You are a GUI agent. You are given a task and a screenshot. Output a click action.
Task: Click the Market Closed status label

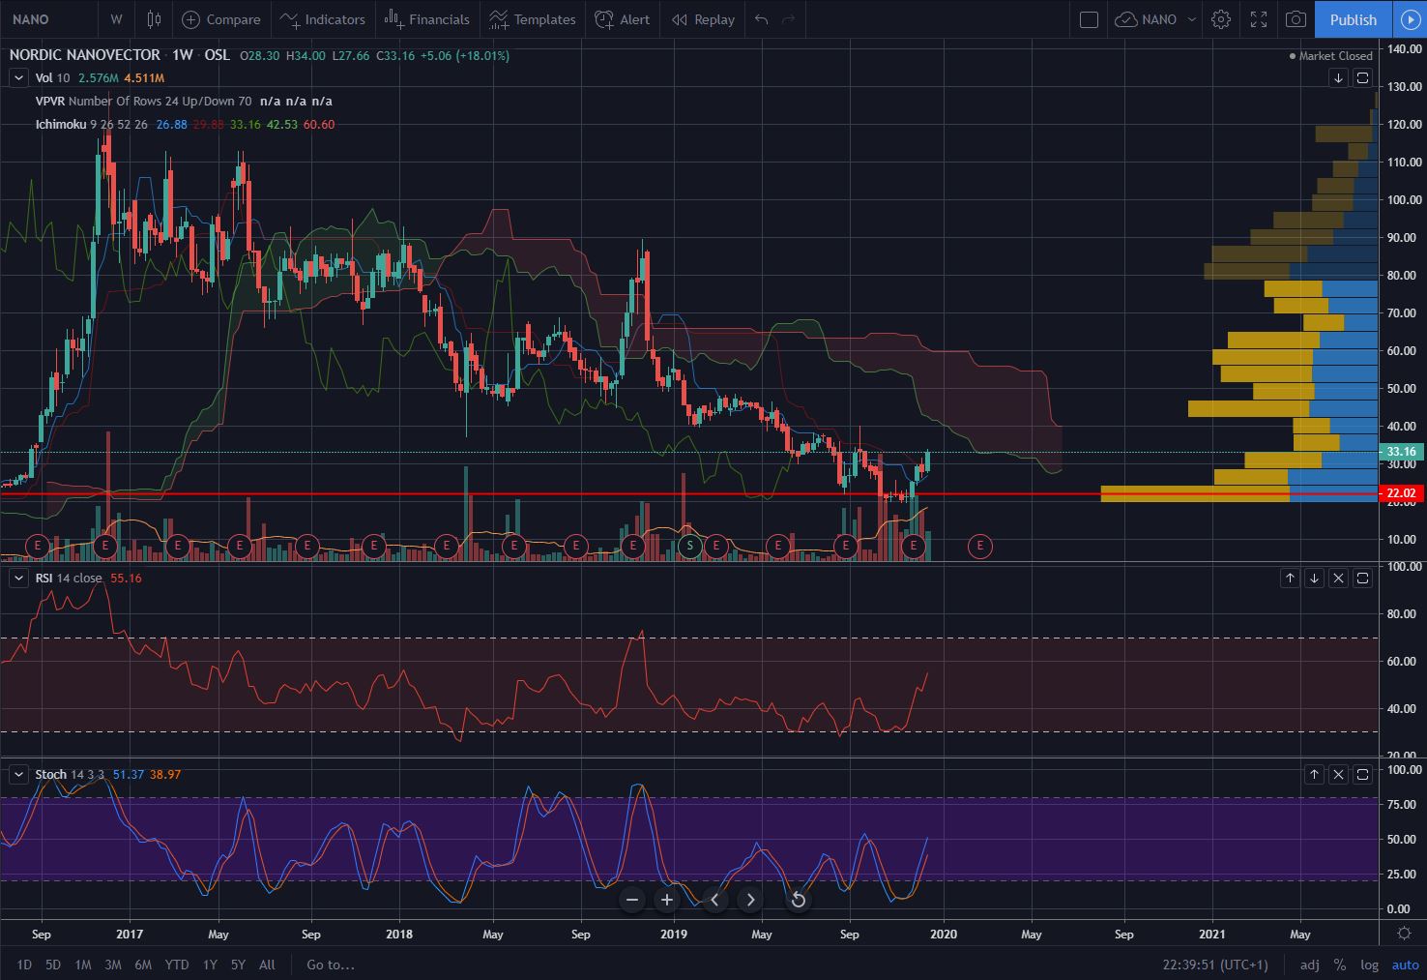click(x=1330, y=56)
